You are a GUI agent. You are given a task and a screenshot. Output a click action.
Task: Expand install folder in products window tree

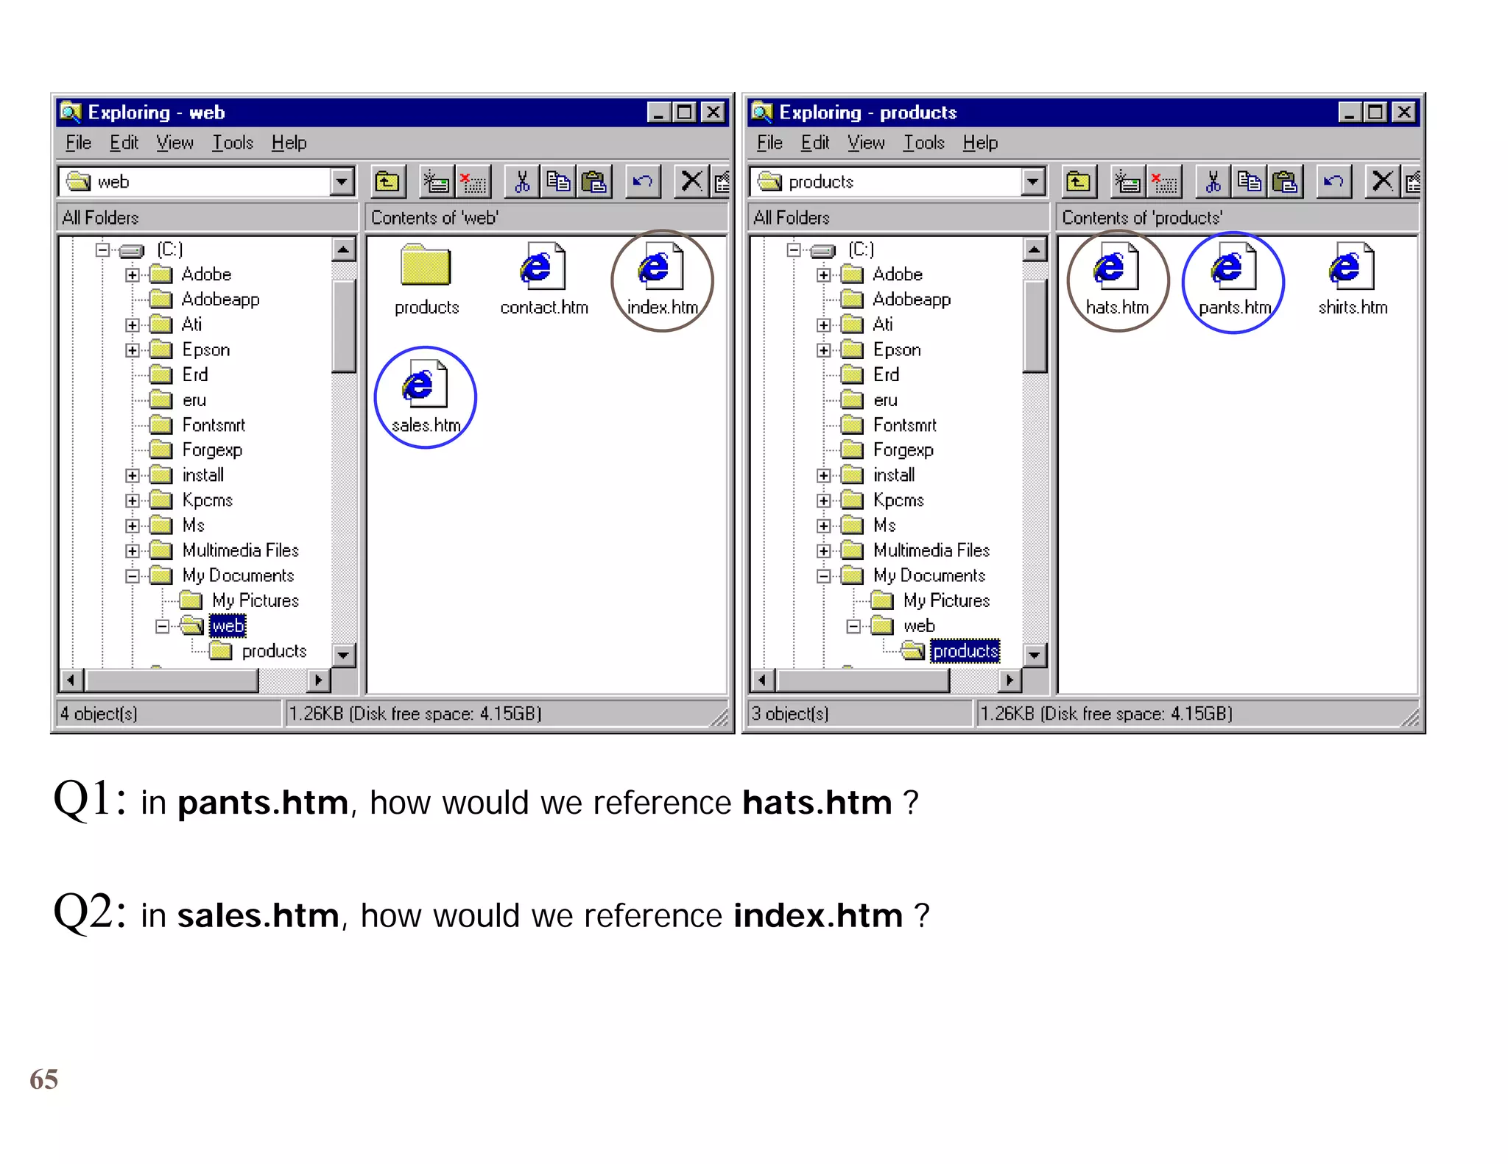tap(824, 476)
